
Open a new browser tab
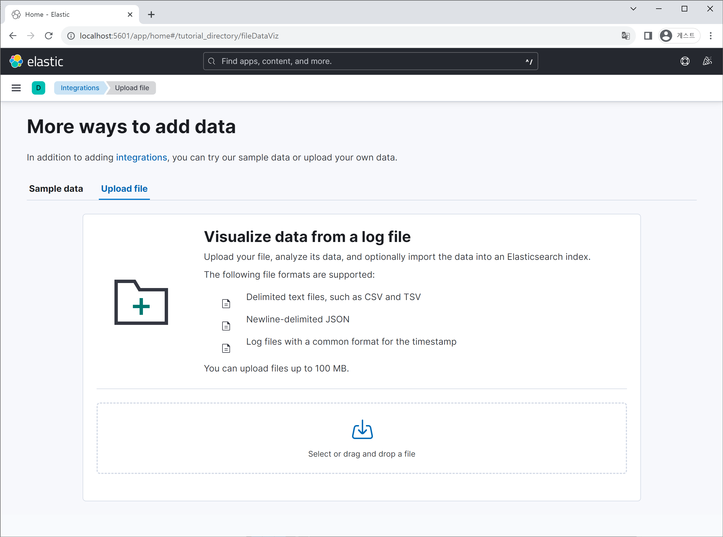click(151, 15)
